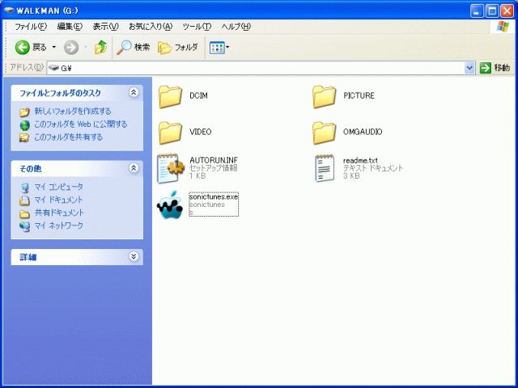Open the お気に入り(A) menu
This screenshot has height=388, width=518.
pyautogui.click(x=151, y=27)
